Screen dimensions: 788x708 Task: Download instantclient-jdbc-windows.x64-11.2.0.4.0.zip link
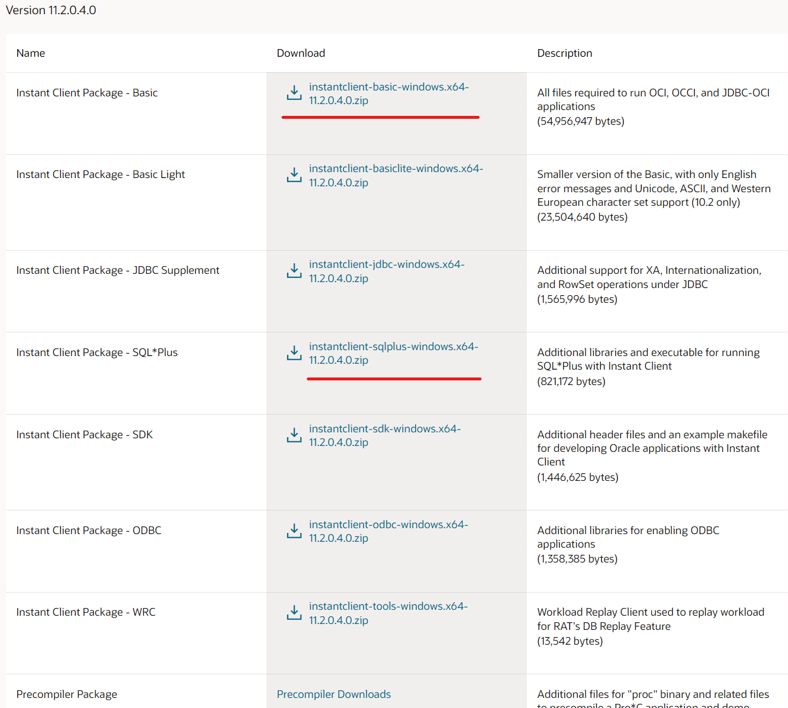[387, 271]
